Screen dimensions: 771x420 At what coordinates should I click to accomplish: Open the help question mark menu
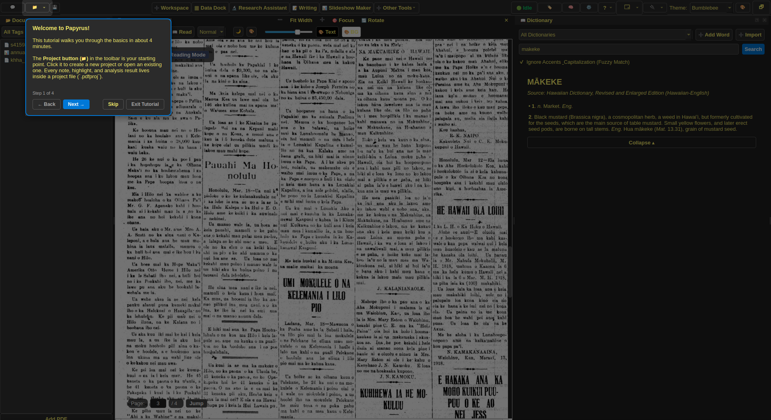(607, 8)
